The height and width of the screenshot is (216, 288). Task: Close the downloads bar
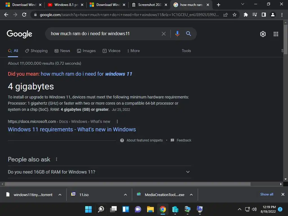pos(283,194)
